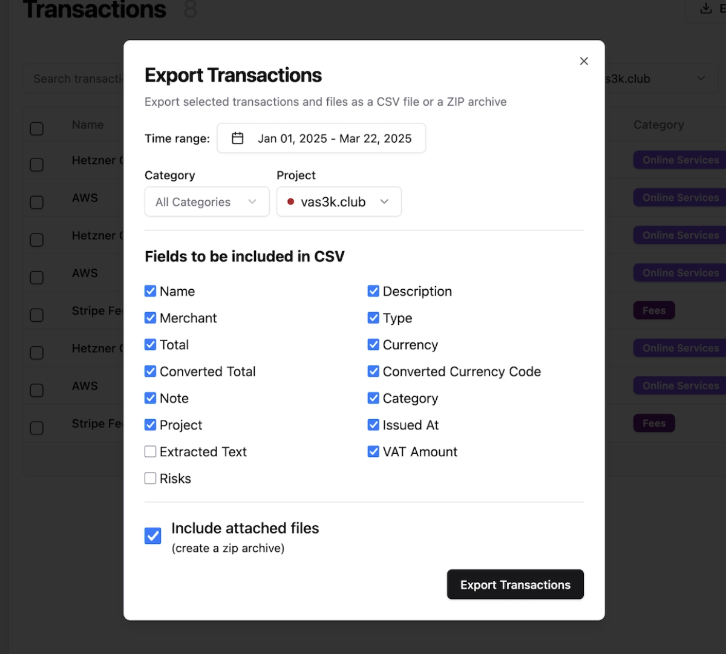Toggle off the Issued At checkbox
Viewport: 726px width, 654px height.
click(373, 425)
